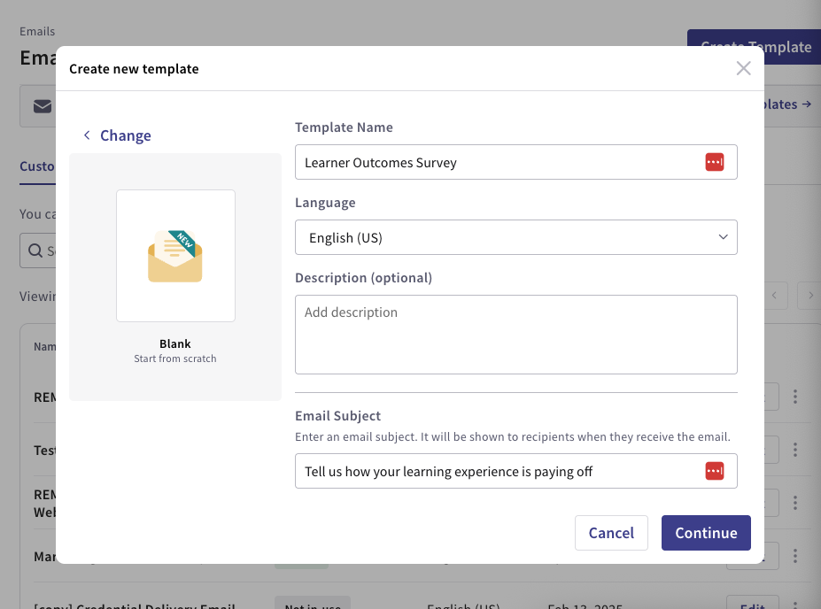Click the Language chevron arrow
This screenshot has width=821, height=609.
723,237
